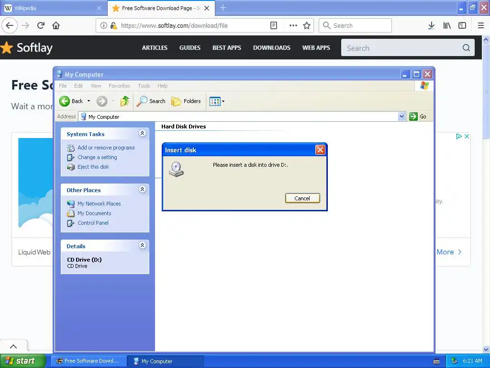Open Firefox downloads arrow icon
This screenshot has height=368, width=490.
pos(431,25)
